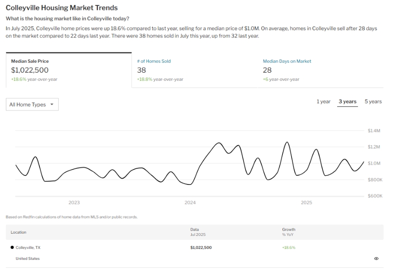Screen dimensions: 395x272
Task: Toggle United States visibility eye icon
Action: point(376,258)
